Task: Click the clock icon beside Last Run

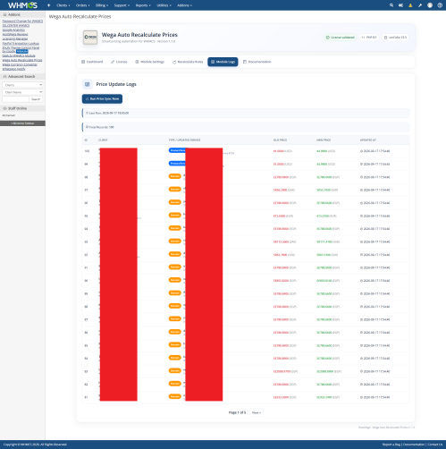Action: [87, 113]
